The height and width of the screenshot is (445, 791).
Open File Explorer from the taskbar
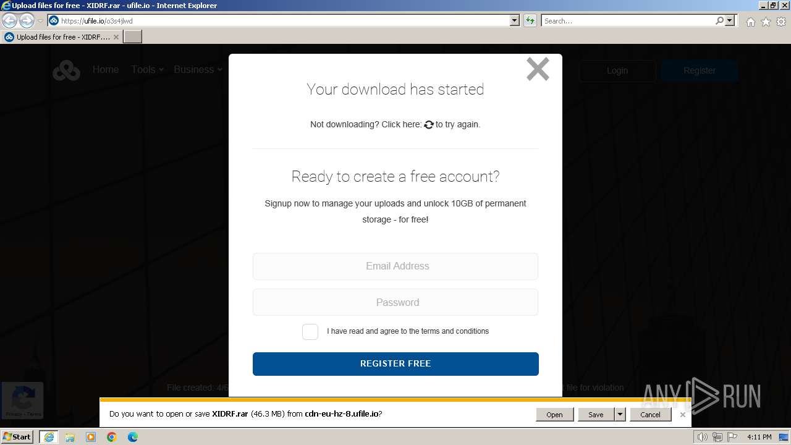[x=70, y=437]
